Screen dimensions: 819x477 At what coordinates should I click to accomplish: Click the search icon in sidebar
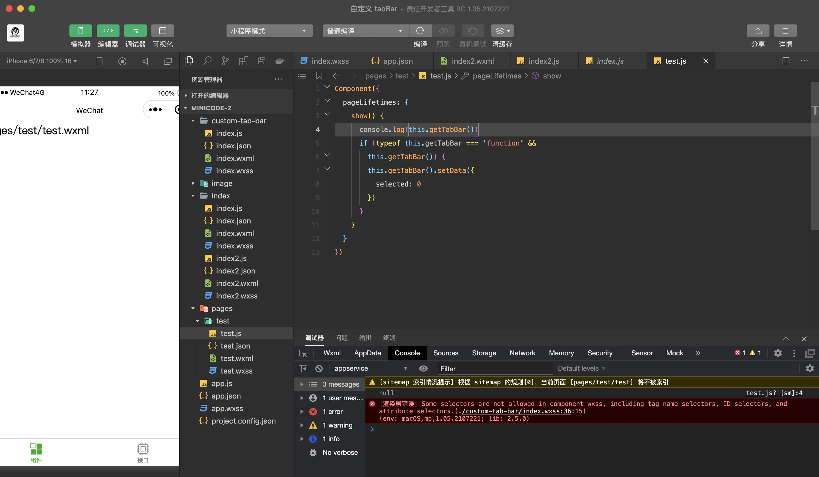[x=207, y=61]
